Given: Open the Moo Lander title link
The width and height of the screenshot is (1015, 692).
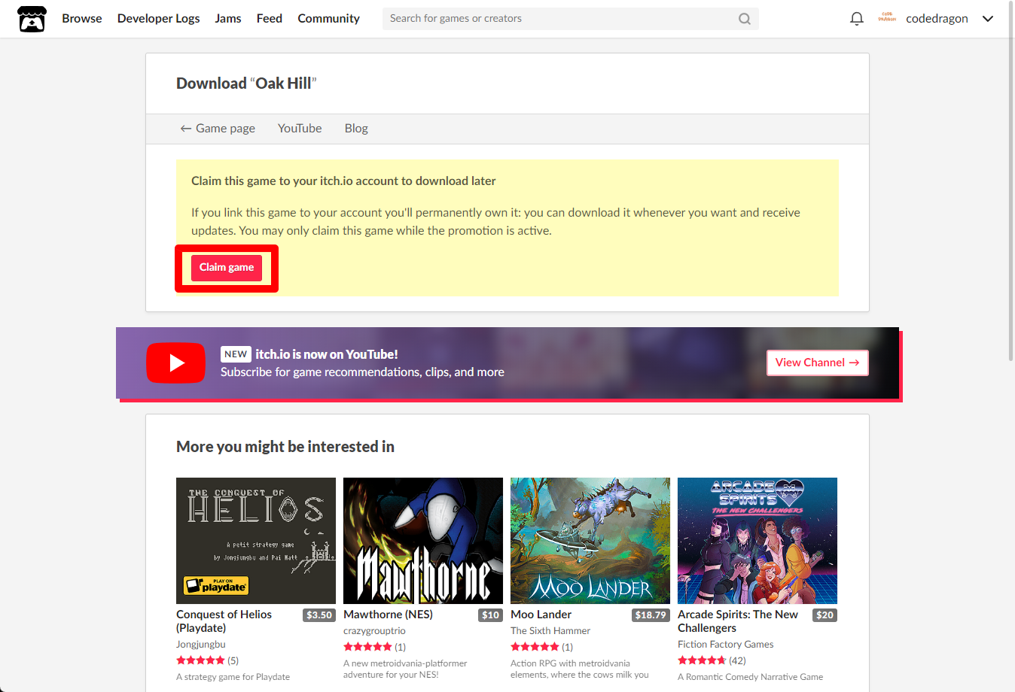Looking at the screenshot, I should click(x=541, y=615).
